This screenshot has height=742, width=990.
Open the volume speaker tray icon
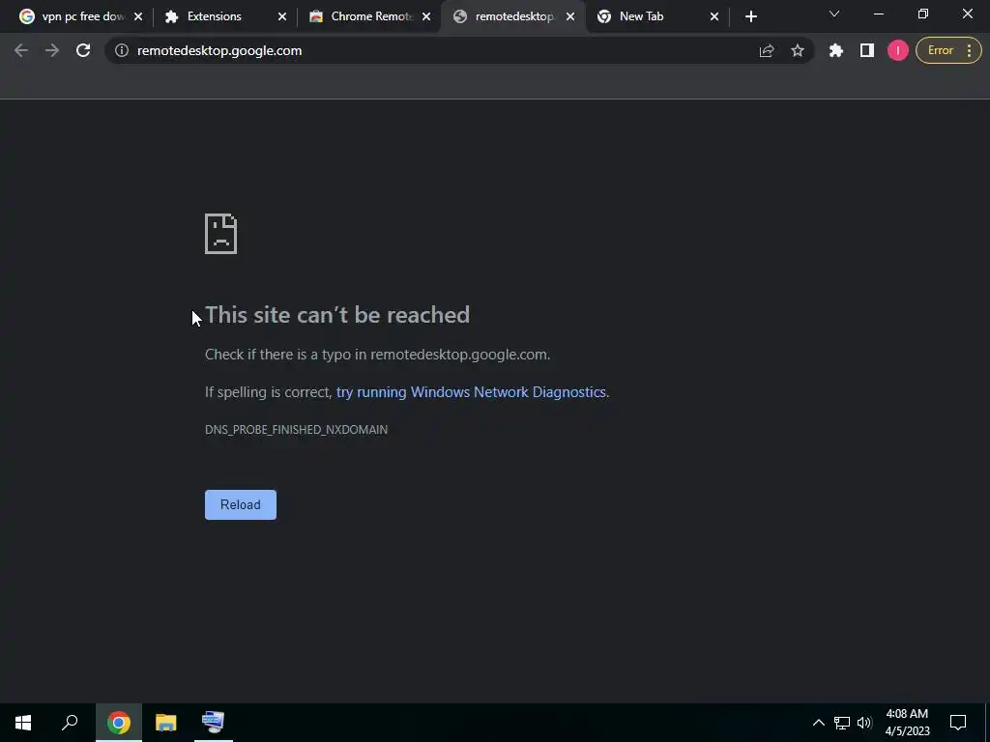click(864, 723)
